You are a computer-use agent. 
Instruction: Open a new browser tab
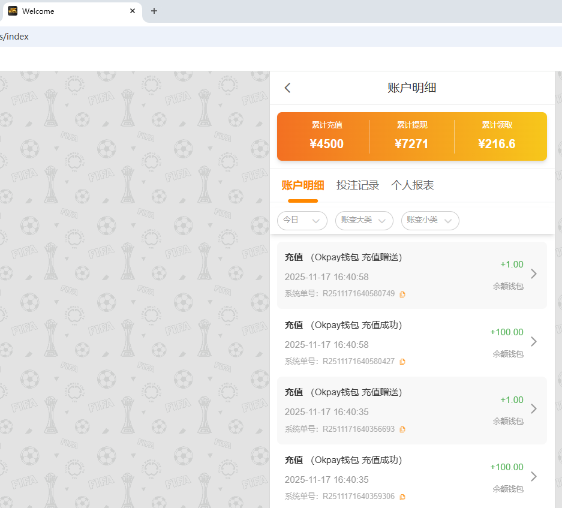coord(154,11)
